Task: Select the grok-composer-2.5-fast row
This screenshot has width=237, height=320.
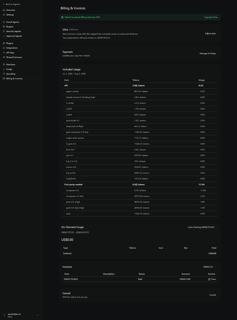Action: pos(140,132)
